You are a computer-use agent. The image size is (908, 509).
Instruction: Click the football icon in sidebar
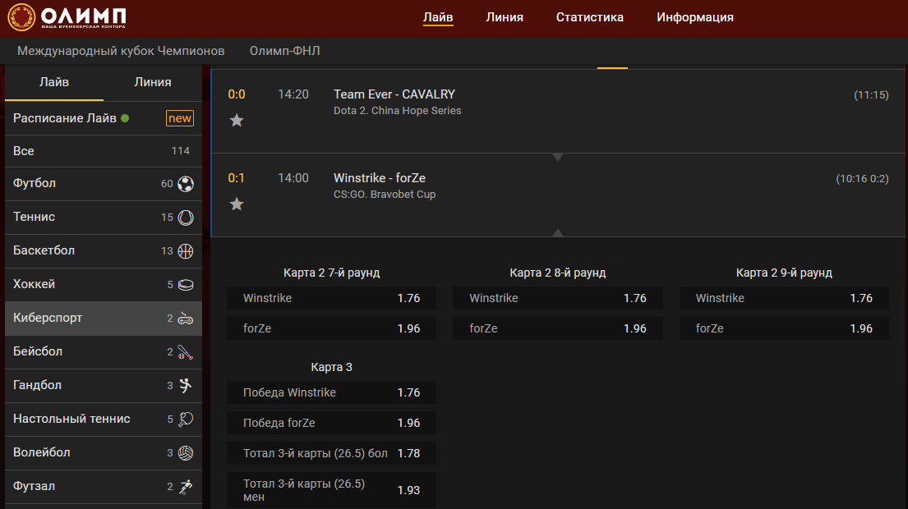pyautogui.click(x=186, y=184)
